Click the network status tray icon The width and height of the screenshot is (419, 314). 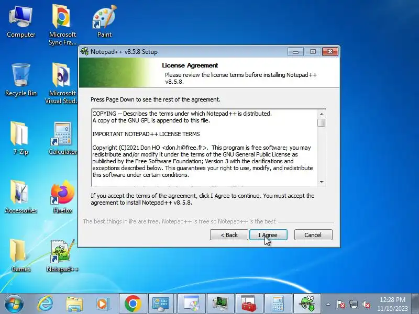point(353,304)
